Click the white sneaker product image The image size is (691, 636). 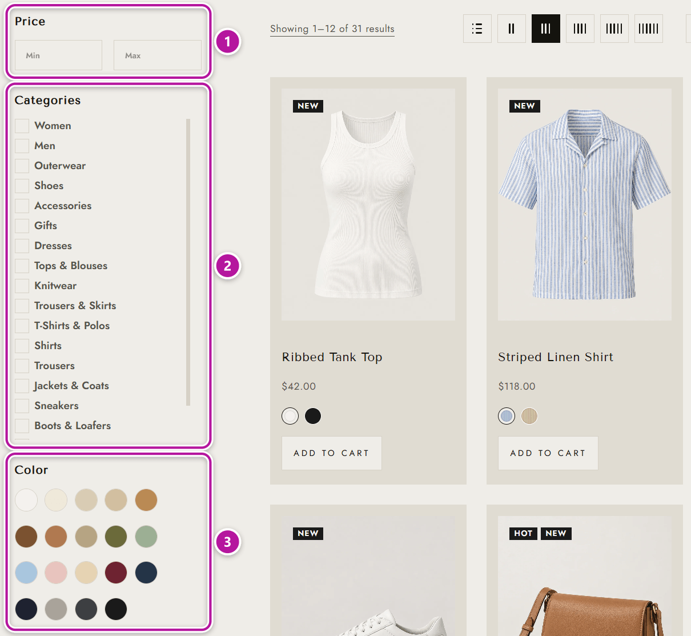click(x=368, y=576)
